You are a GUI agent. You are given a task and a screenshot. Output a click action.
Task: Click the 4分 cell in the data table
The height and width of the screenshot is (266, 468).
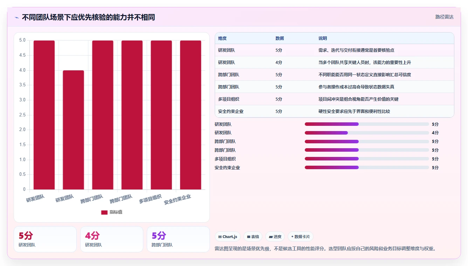click(x=279, y=63)
